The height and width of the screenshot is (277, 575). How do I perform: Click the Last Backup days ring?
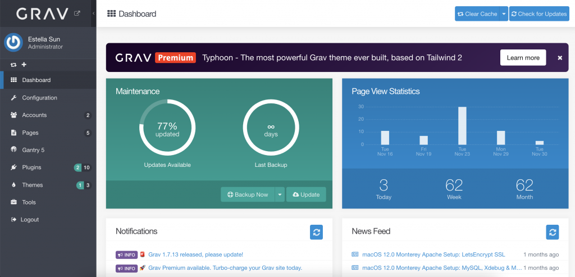(x=271, y=128)
